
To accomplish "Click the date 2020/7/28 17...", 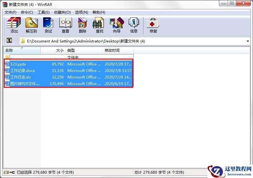I will click(x=118, y=64).
